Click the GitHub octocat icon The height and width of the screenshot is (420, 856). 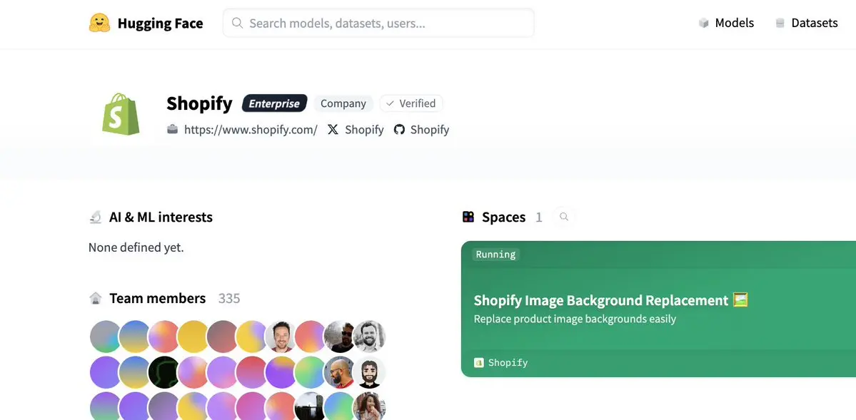click(400, 129)
